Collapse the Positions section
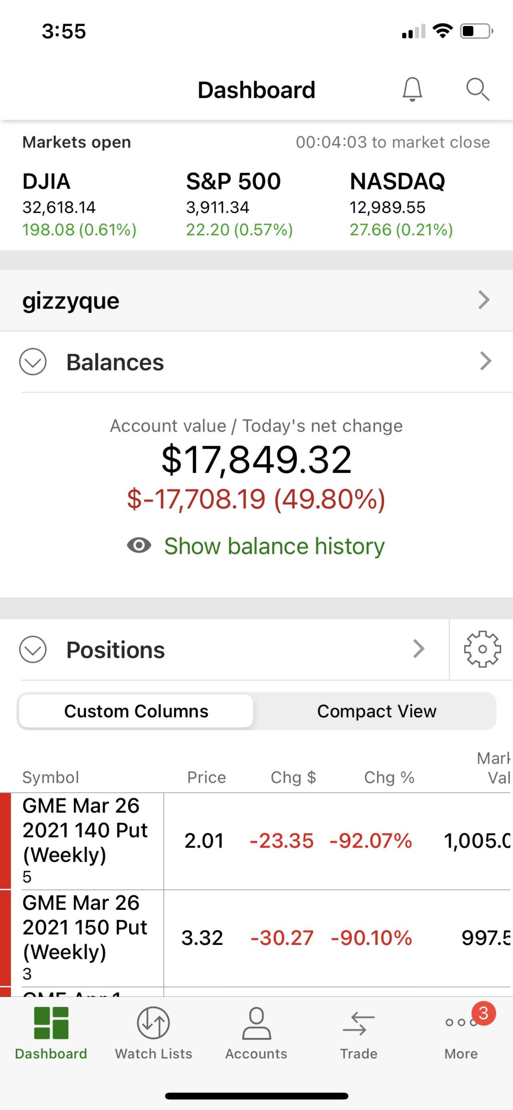The image size is (513, 1110). pos(33,649)
